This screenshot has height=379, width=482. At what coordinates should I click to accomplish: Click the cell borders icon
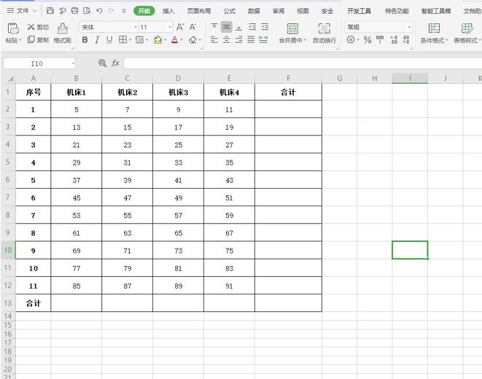coord(123,39)
